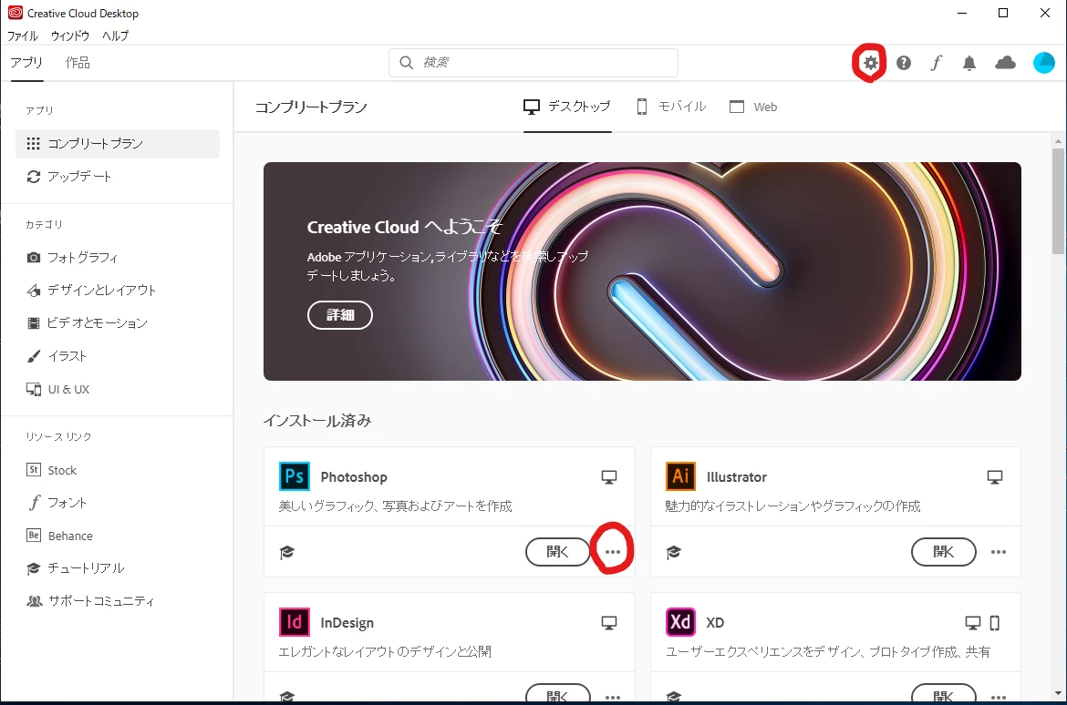Open the ウィンドウ menu
Screen dimensions: 1067x705
click(x=70, y=36)
